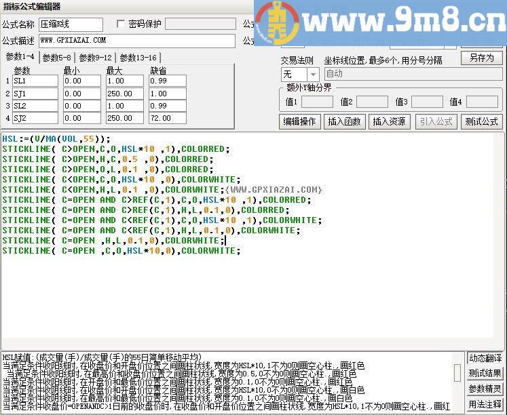
Task: Open the 交易法则 dropdown
Action: click(313, 74)
